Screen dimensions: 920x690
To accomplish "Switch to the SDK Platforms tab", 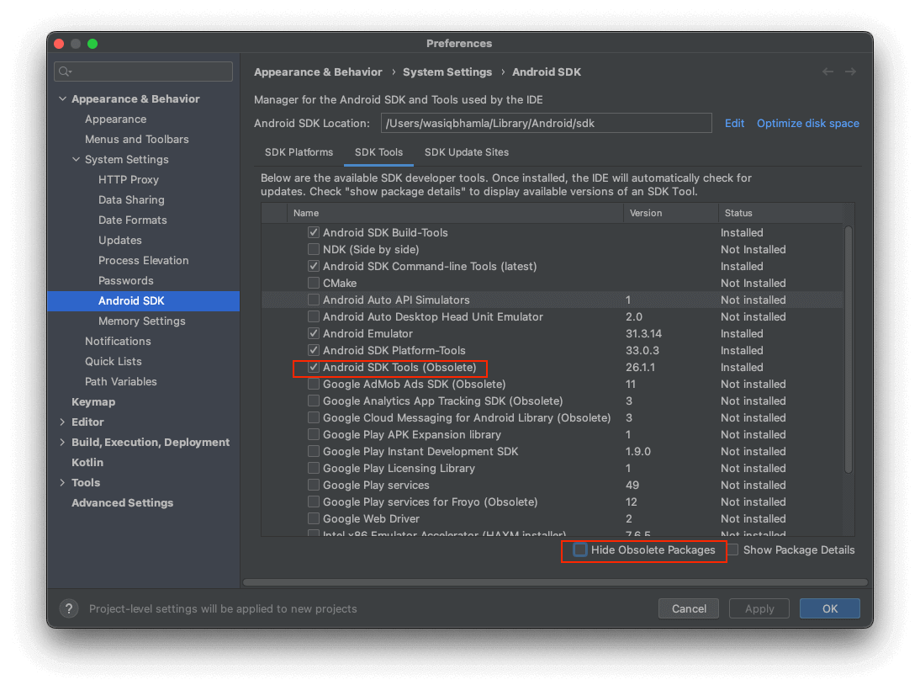I will pos(299,152).
